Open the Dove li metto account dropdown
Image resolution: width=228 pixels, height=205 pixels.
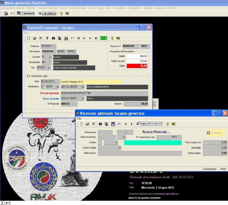[83, 98]
